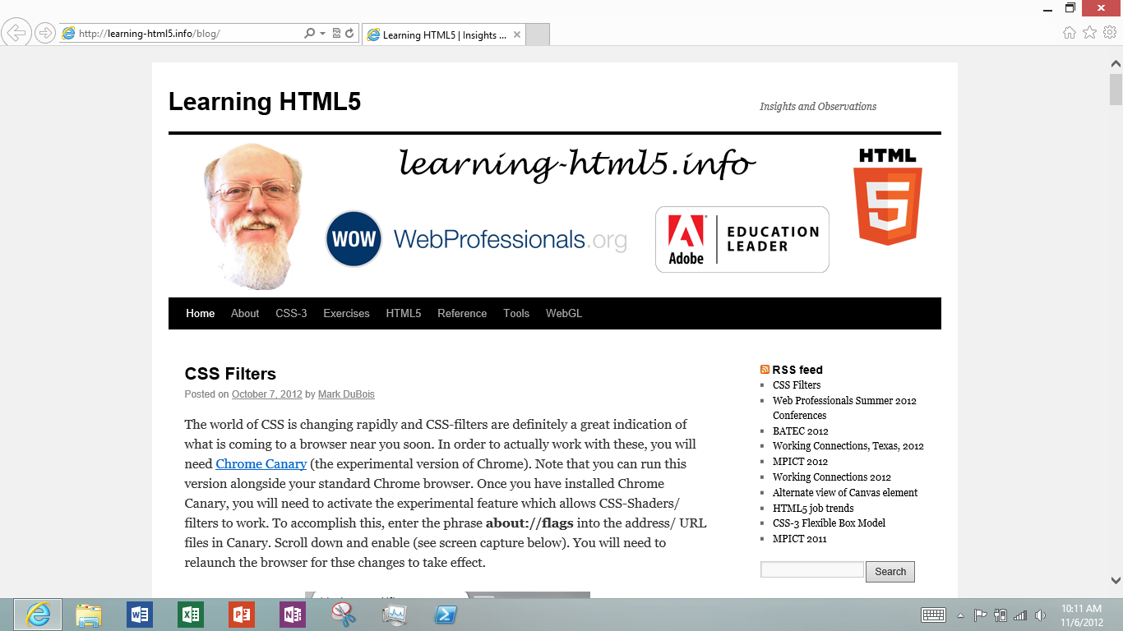
Task: Open the performance monitor taskbar icon
Action: [395, 615]
